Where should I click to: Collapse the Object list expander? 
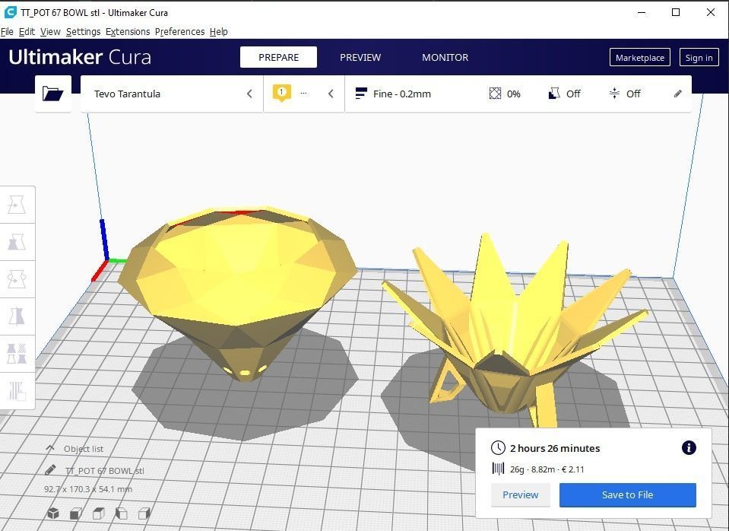click(50, 448)
